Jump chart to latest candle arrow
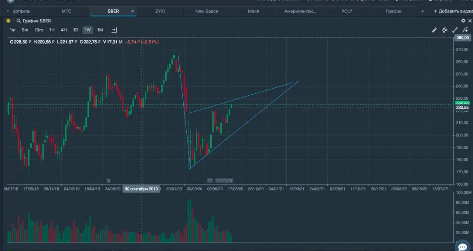This screenshot has height=251, width=473. [x=114, y=30]
